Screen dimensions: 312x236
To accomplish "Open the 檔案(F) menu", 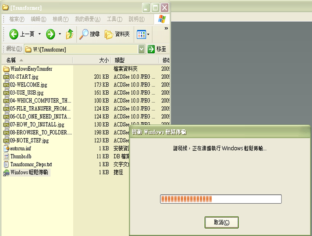I will point(17,19).
